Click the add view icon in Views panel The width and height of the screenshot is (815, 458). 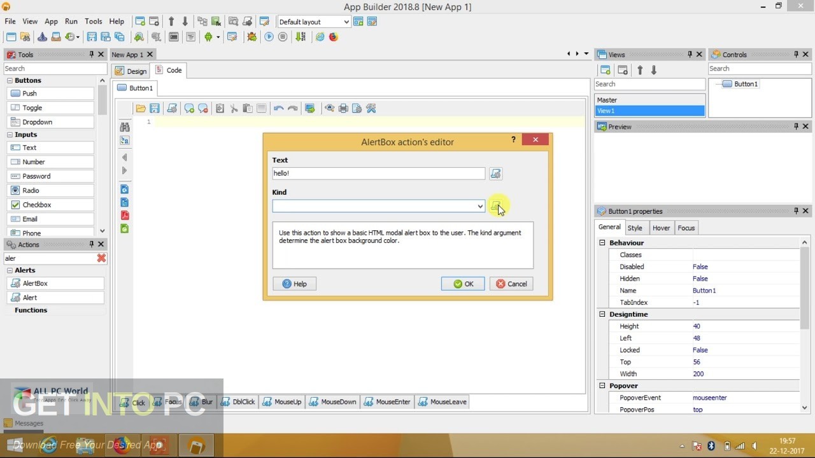606,70
